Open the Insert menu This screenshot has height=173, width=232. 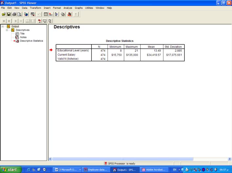(x=47, y=8)
